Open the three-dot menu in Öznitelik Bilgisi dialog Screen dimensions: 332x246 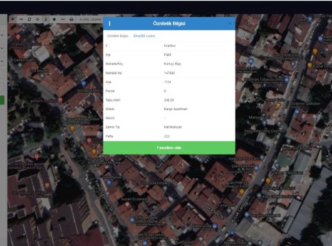110,24
